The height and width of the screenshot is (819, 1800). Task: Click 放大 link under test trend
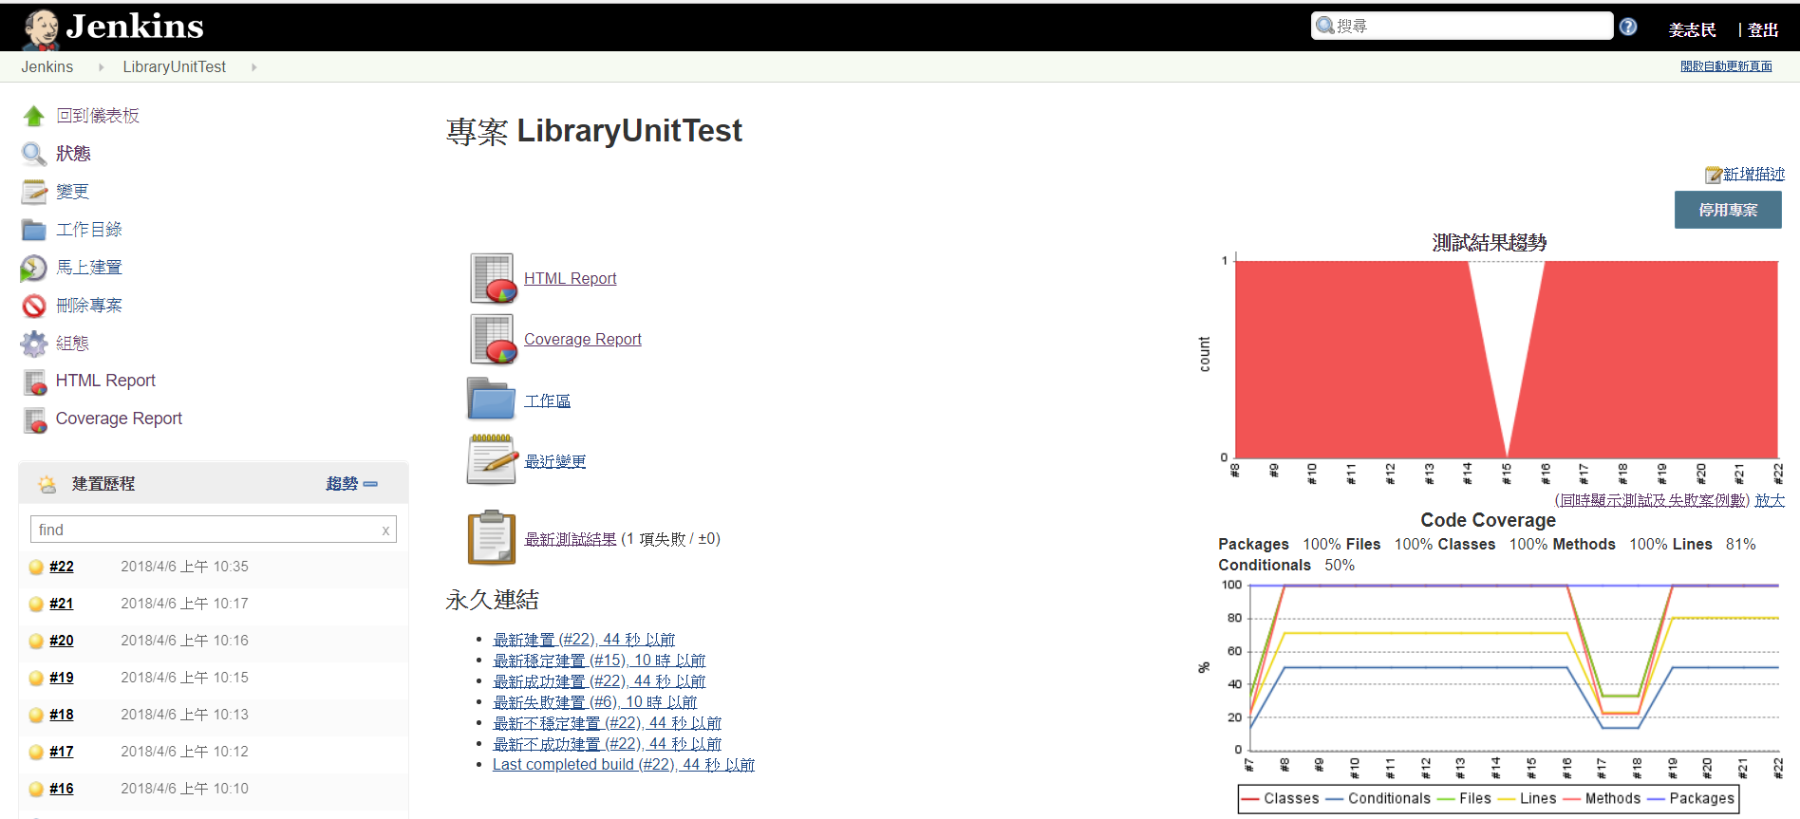[1770, 500]
